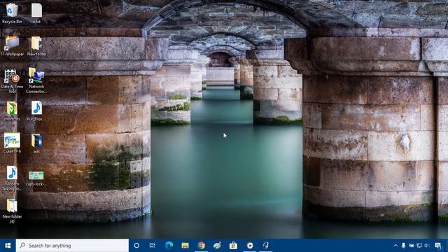Select the New folder desktop icon
Image resolution: width=448 pixels, height=252 pixels.
tap(36, 45)
